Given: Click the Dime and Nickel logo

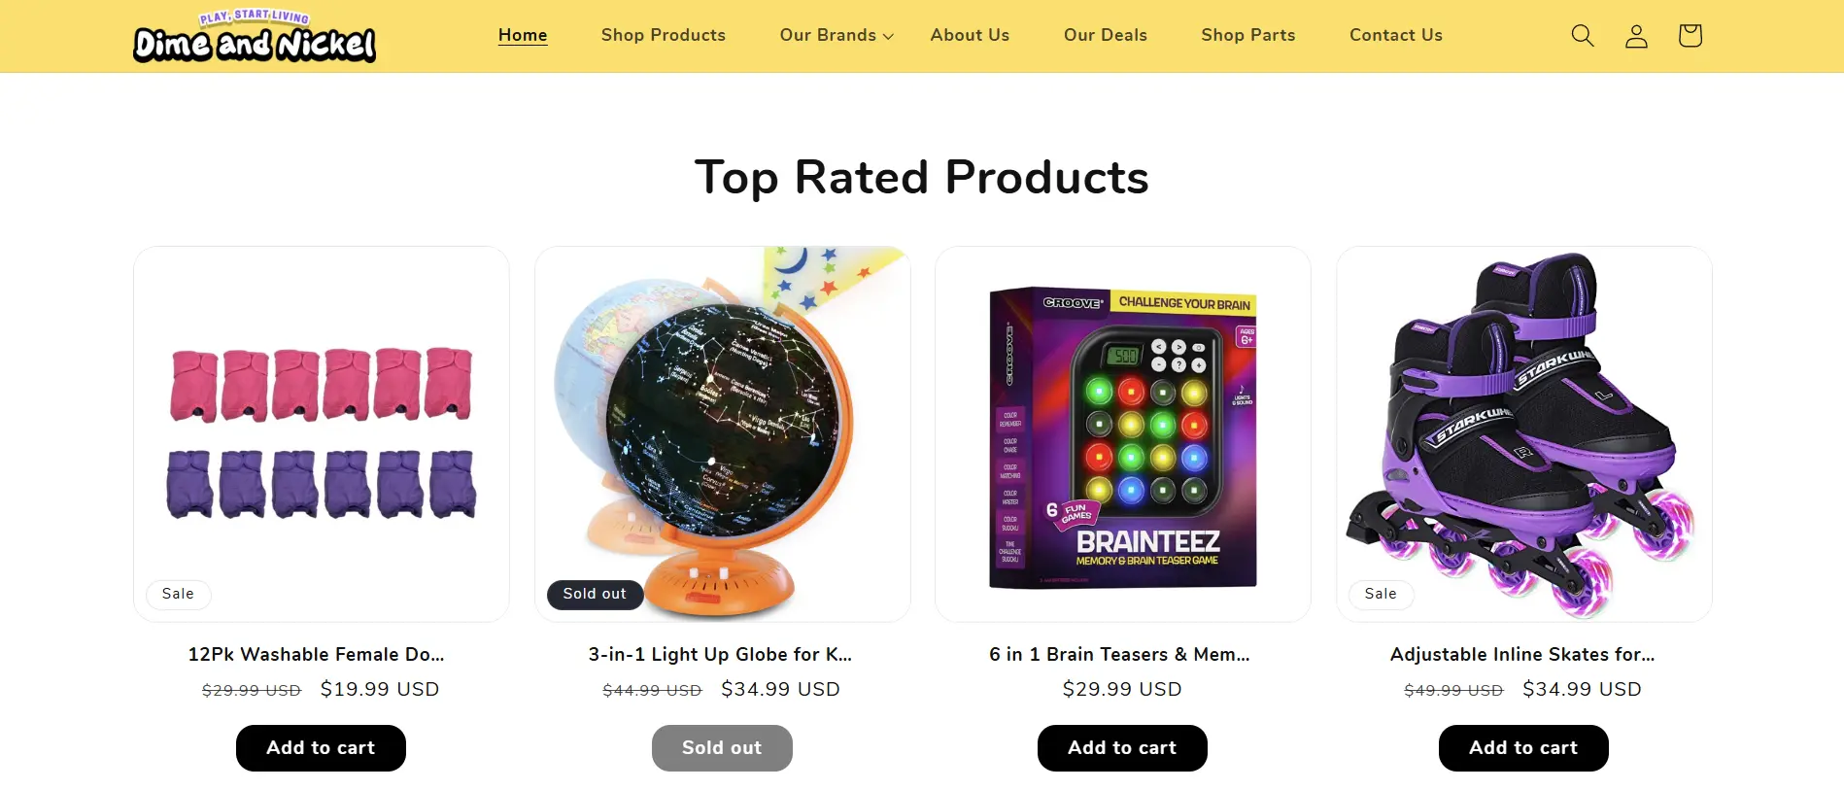Looking at the screenshot, I should click(255, 36).
